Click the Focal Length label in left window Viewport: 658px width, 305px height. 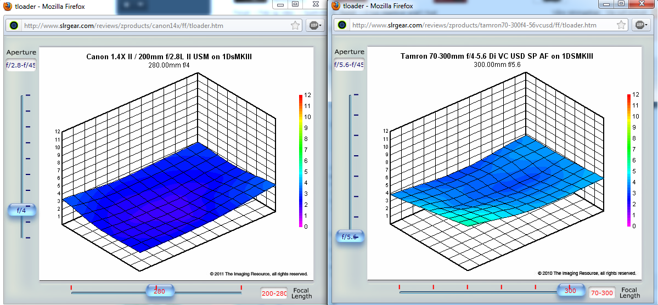[302, 293]
